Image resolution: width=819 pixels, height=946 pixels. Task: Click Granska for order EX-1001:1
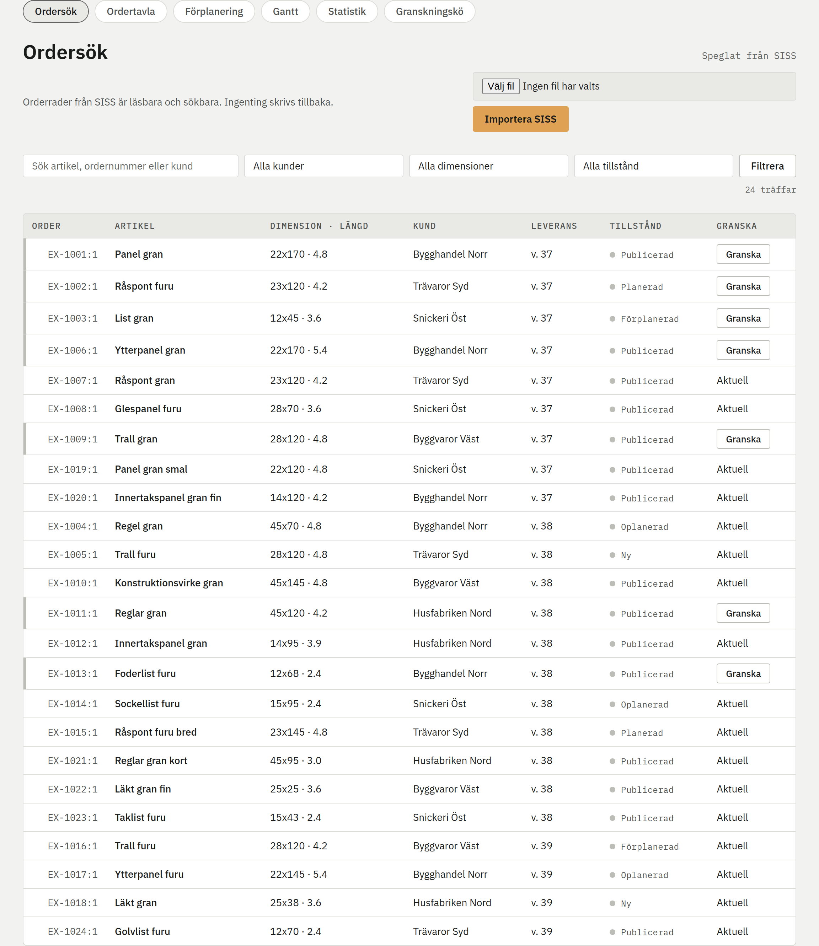tap(743, 254)
